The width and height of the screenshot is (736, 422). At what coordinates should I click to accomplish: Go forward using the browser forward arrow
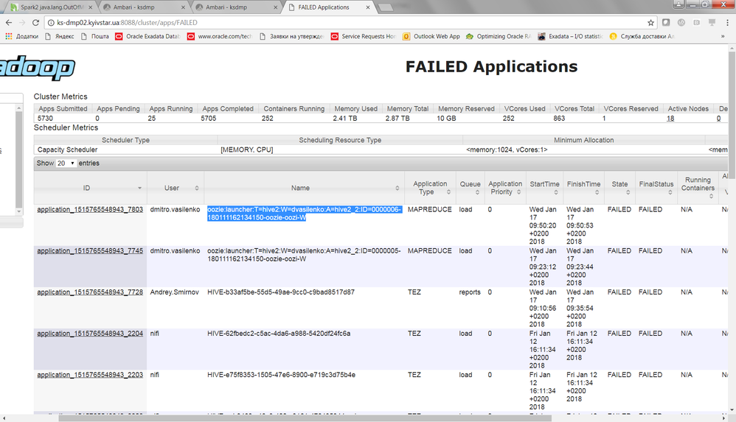22,23
